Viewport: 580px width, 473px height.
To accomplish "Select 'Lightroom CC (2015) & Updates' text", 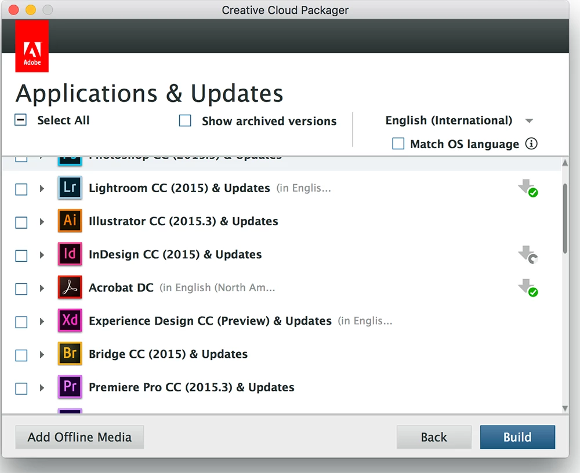I will click(179, 188).
